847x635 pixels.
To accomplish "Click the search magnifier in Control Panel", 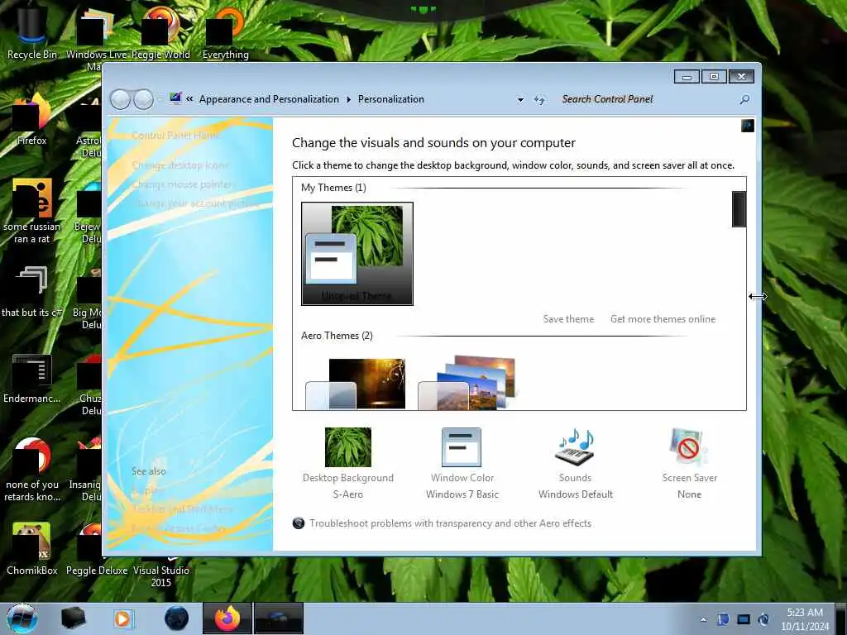I will click(x=744, y=99).
